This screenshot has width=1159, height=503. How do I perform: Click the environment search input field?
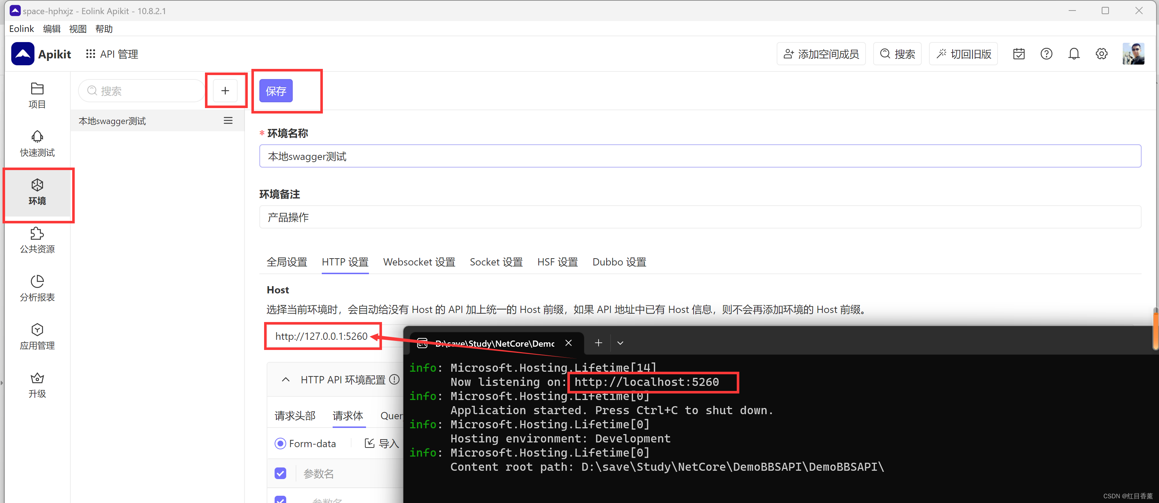coord(141,90)
